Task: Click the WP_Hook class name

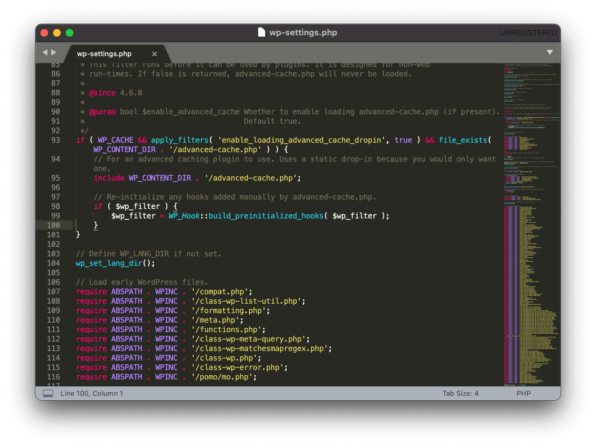Action: click(x=184, y=216)
